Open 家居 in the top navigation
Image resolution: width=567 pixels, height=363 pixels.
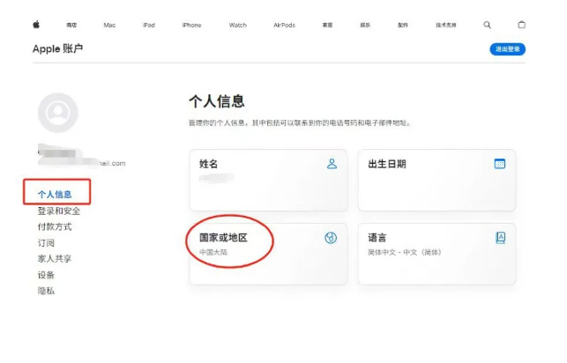[328, 25]
